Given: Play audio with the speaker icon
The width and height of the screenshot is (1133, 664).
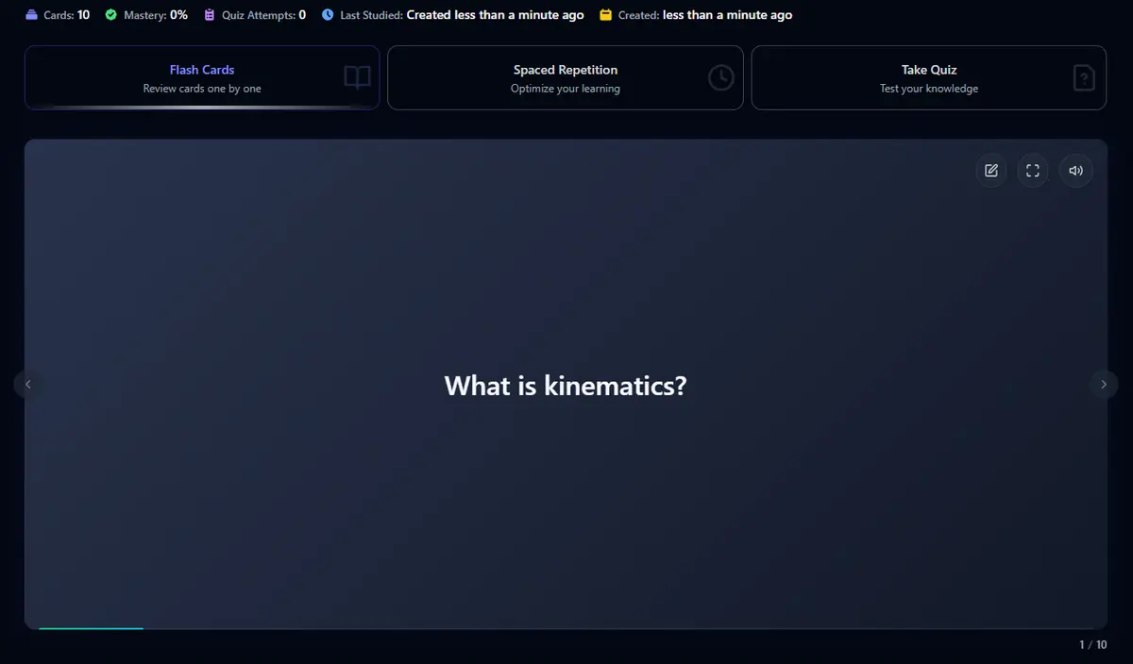Looking at the screenshot, I should tap(1075, 171).
